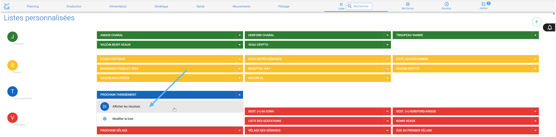556x137 pixels.
Task: Open the Planning menu
Action: coord(33,6)
